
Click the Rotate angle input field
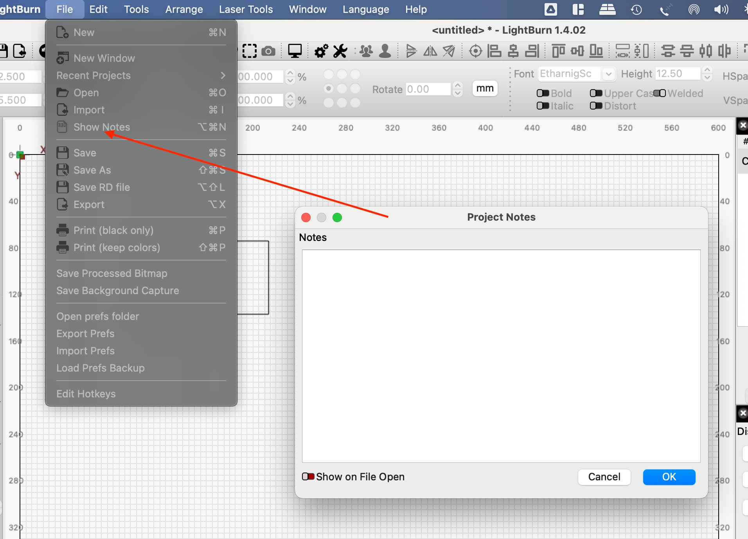(428, 89)
